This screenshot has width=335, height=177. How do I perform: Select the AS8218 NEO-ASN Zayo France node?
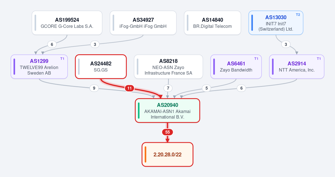[x=168, y=67]
